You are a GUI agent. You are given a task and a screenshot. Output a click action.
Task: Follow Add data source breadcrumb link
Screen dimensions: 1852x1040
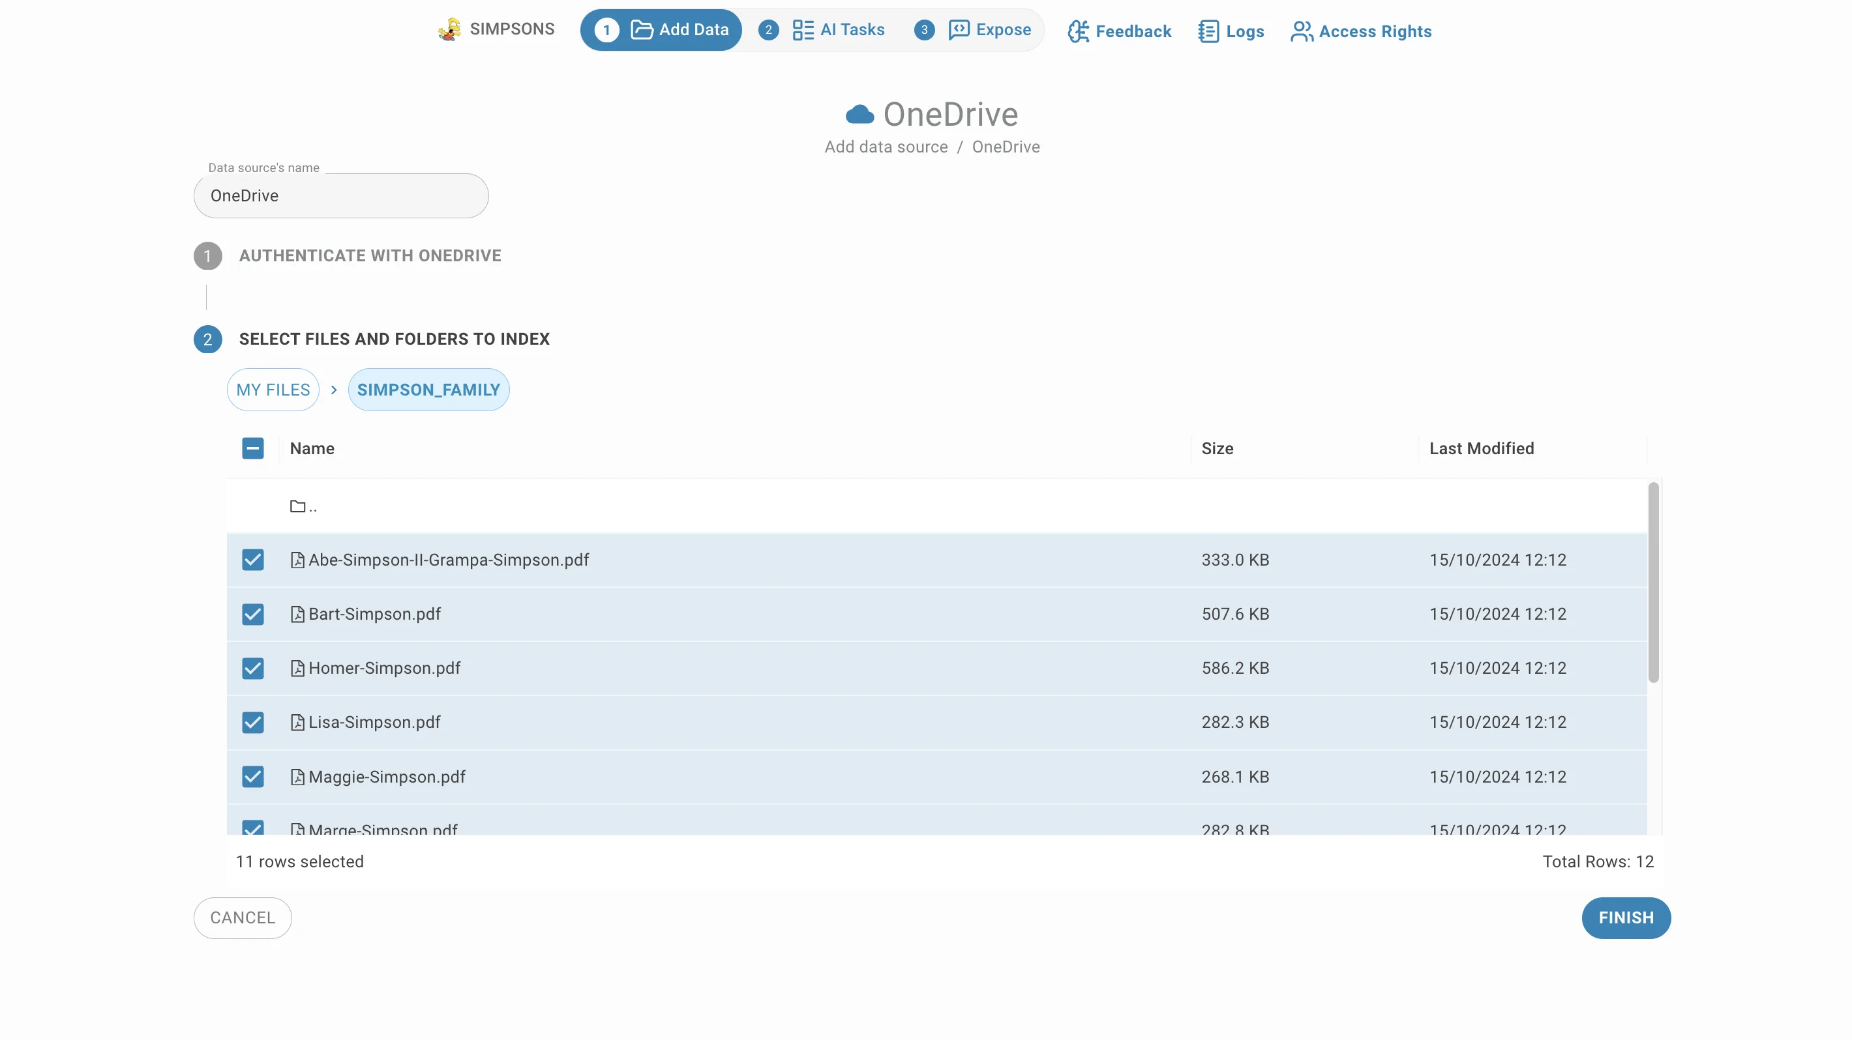coord(886,147)
